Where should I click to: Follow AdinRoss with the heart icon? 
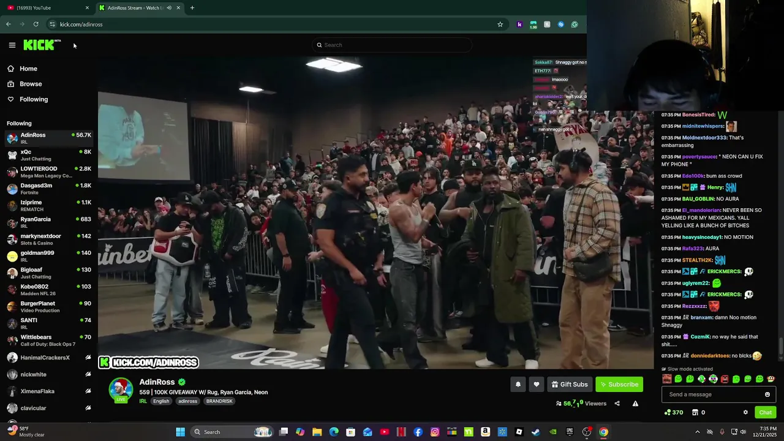537,385
